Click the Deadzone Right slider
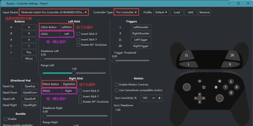The image size is (253, 126). 75,116
